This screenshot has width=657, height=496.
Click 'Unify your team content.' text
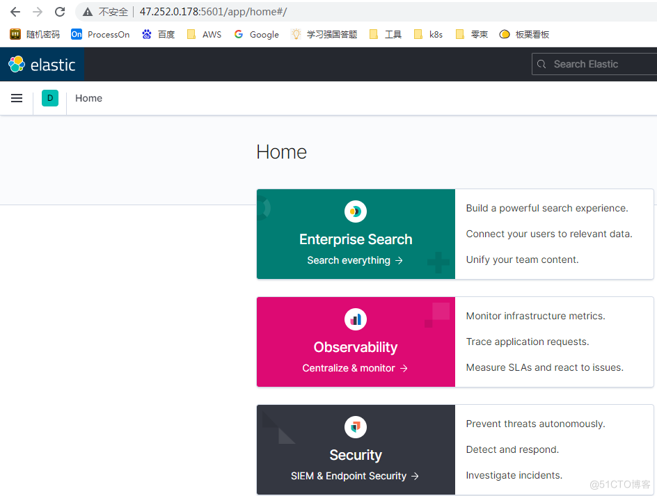[x=522, y=259]
